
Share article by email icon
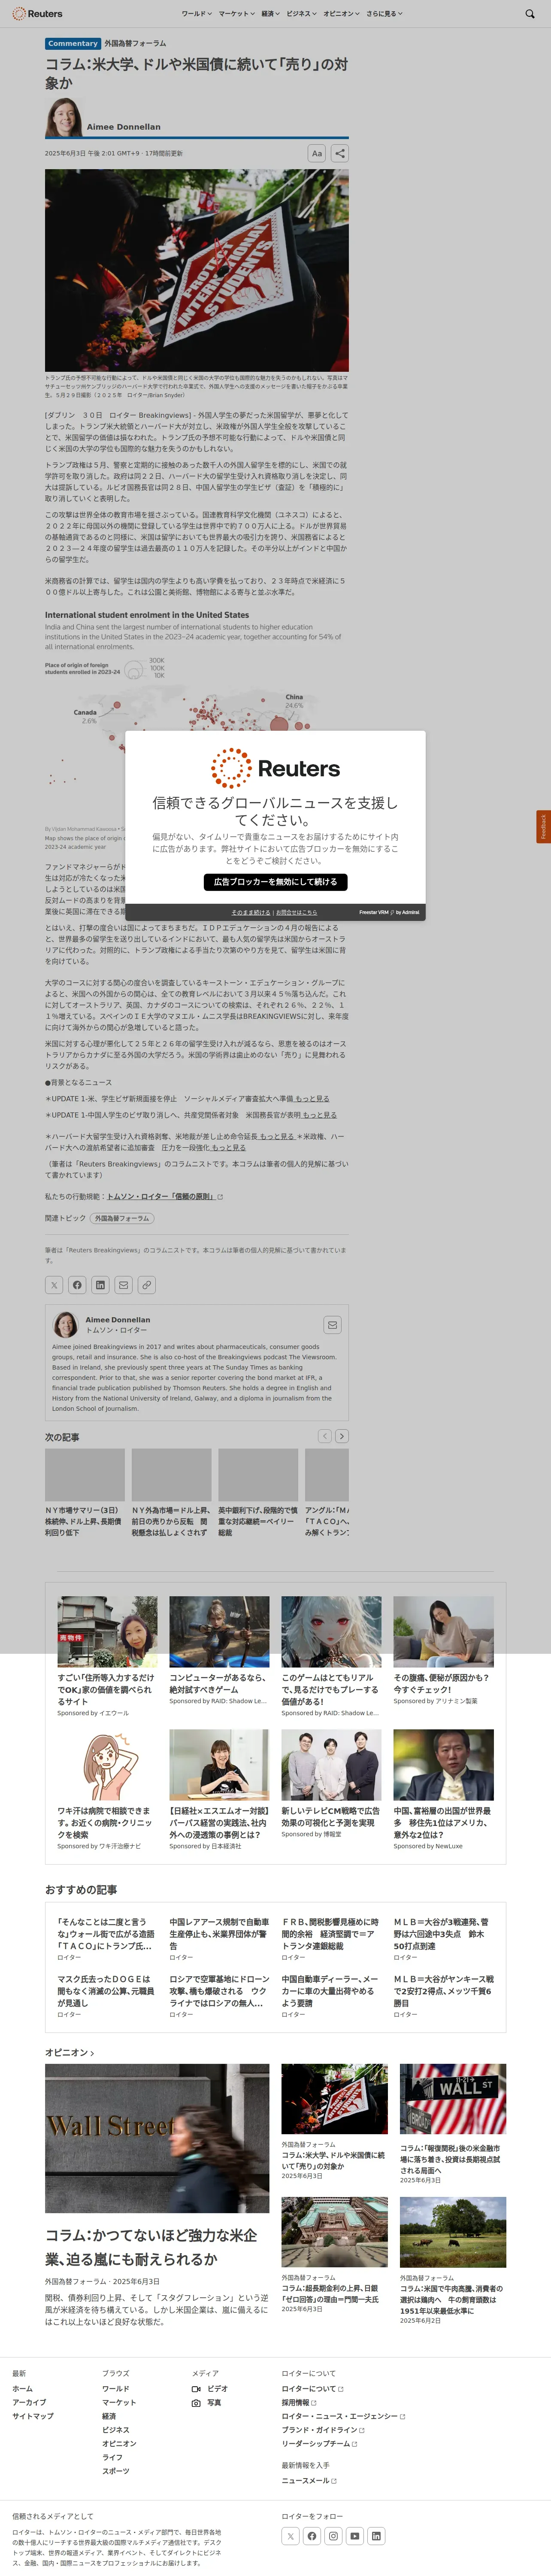[123, 1285]
